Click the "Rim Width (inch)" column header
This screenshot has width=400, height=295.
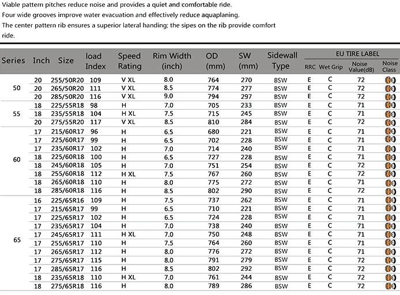[172, 61]
